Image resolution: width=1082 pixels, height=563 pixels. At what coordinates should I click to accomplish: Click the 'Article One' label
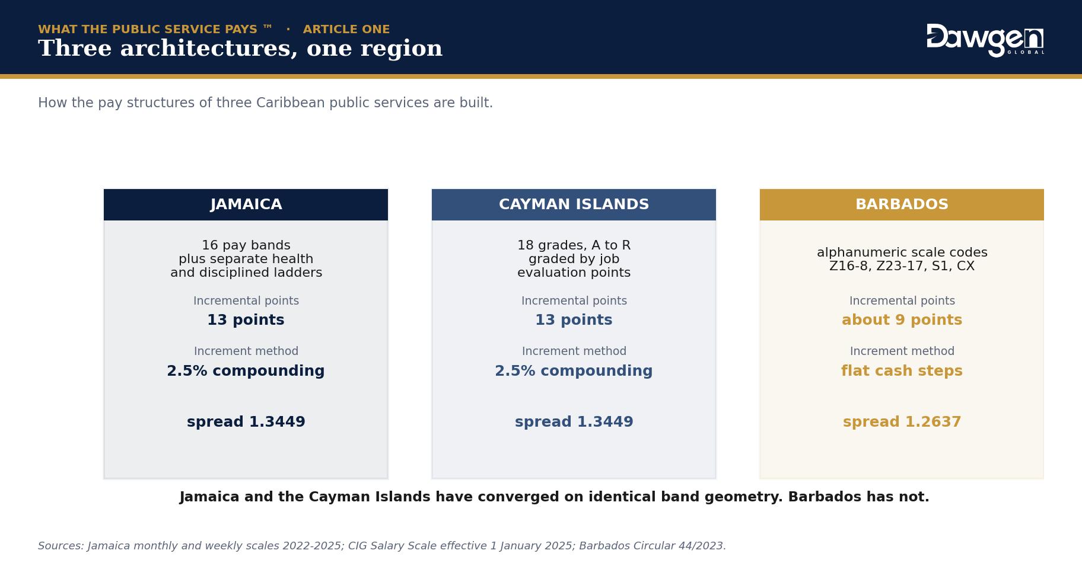click(x=346, y=29)
